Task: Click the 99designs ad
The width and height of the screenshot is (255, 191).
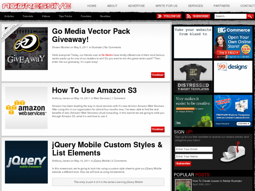Action: click(x=233, y=77)
